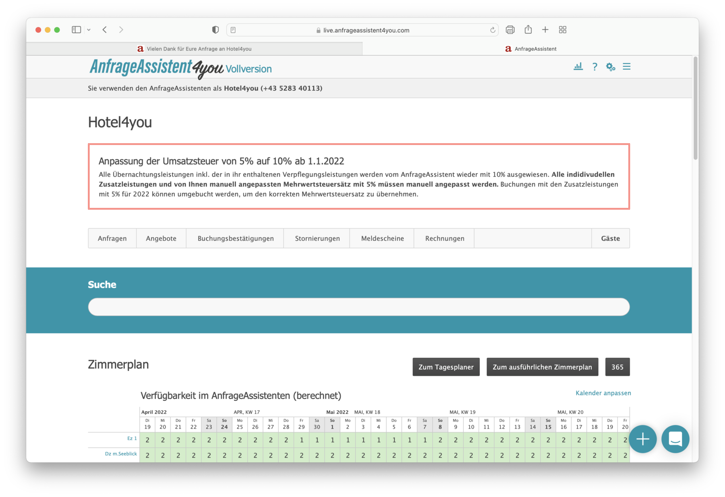Switch to AnfrageAssistent browser tab

click(530, 49)
